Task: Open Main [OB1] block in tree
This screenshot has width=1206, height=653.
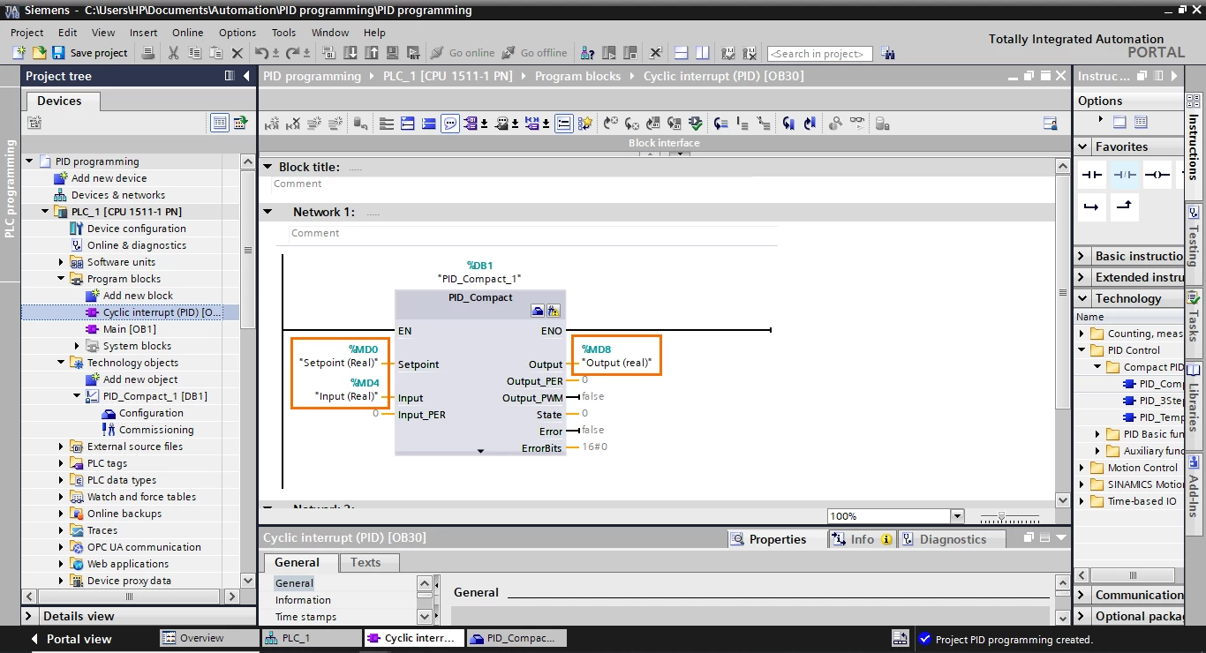Action: coord(129,329)
